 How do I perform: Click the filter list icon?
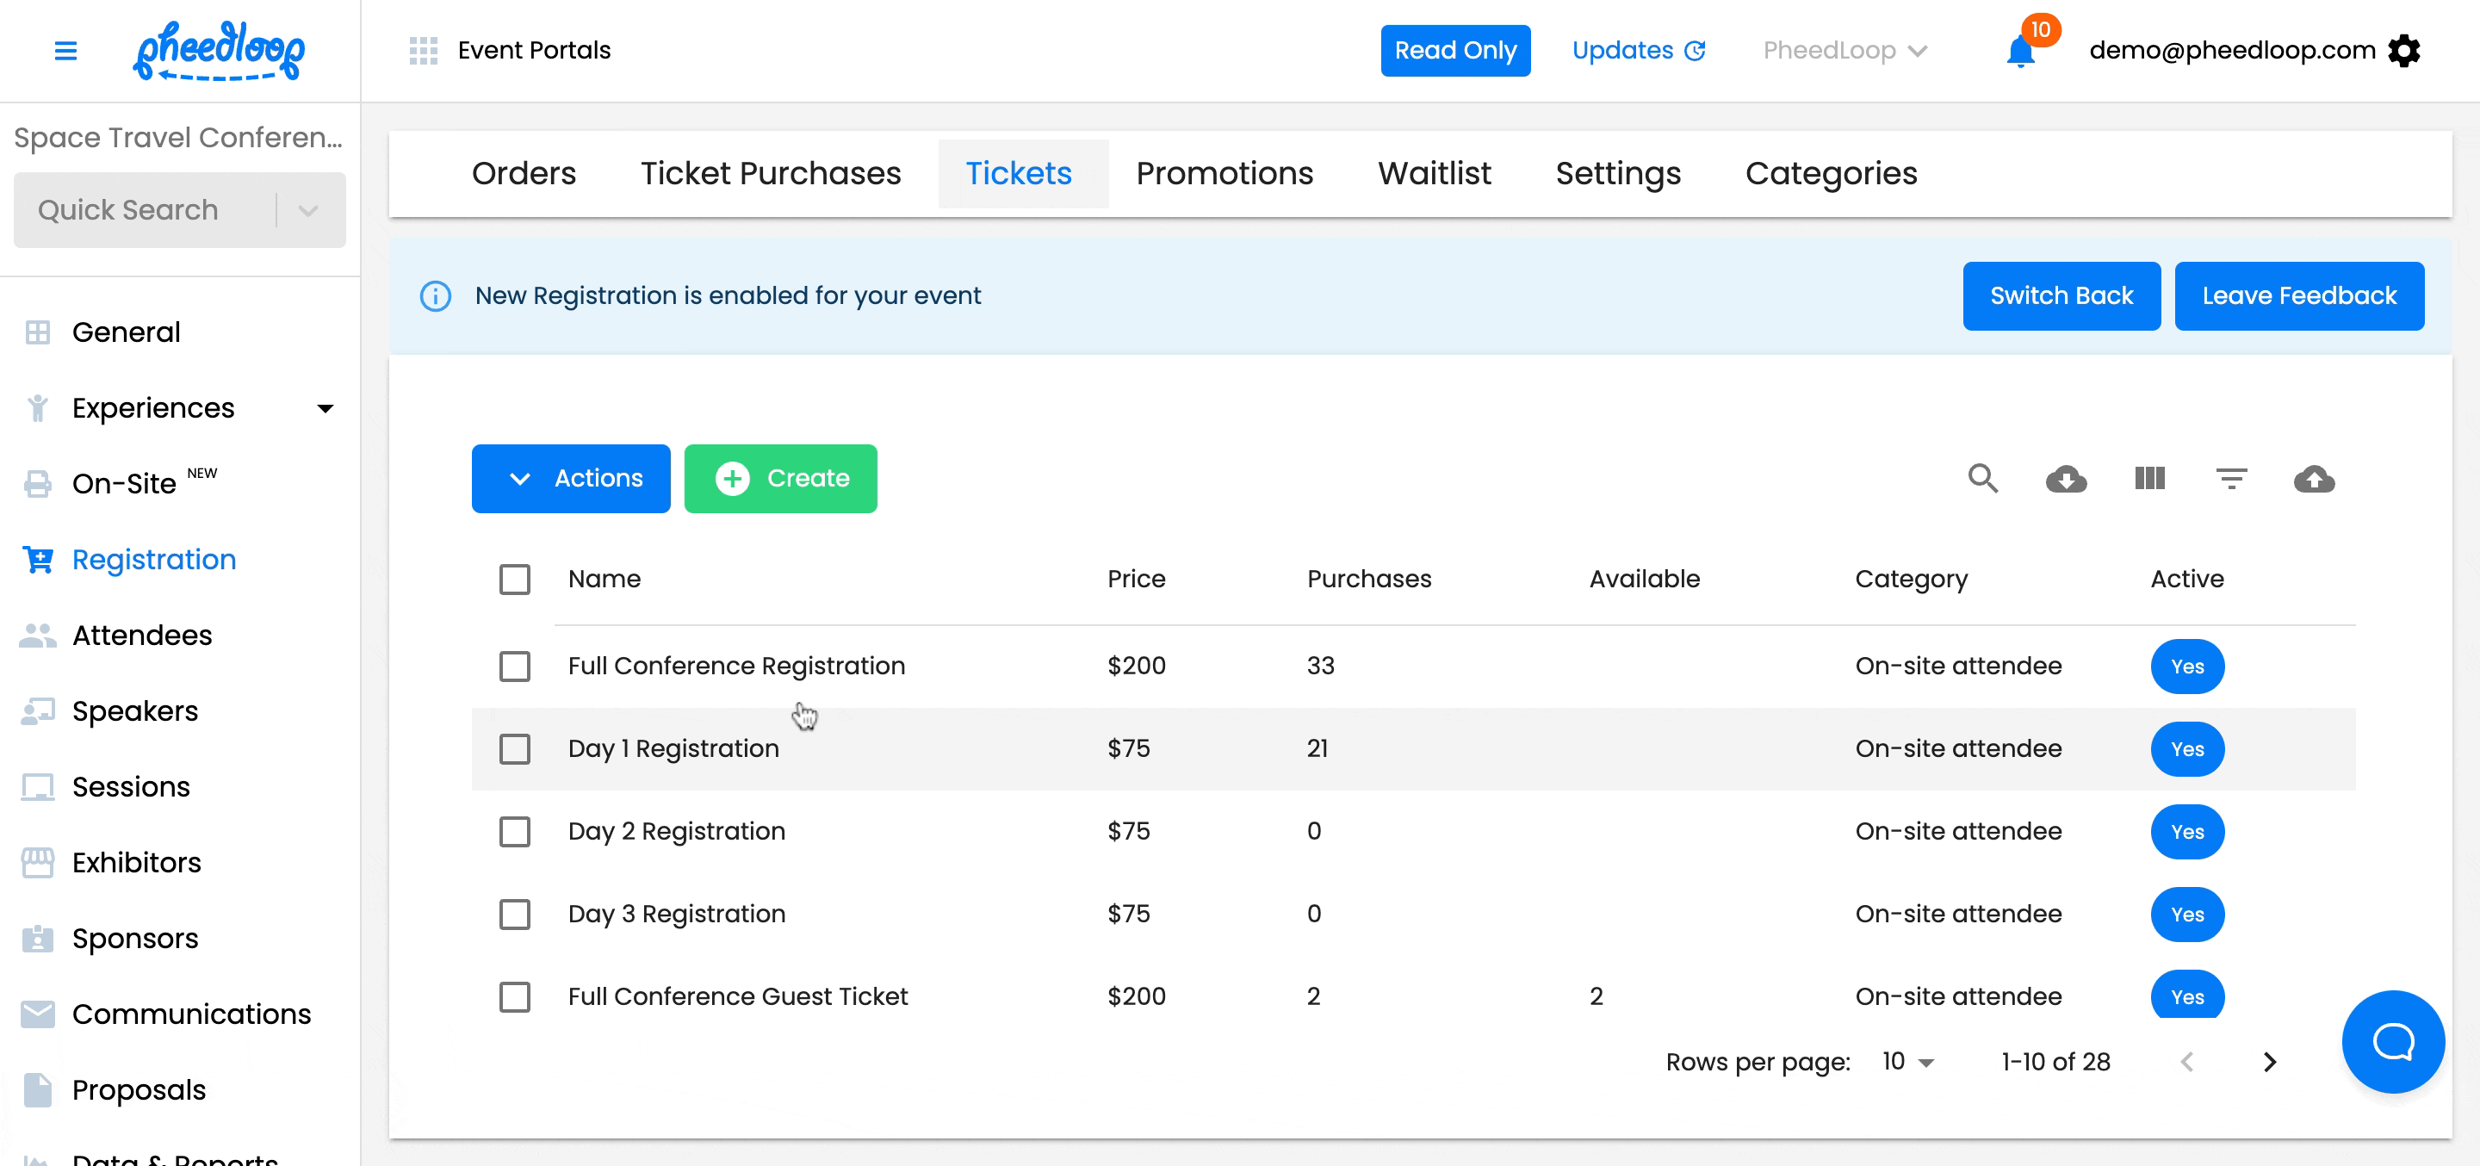[2230, 479]
